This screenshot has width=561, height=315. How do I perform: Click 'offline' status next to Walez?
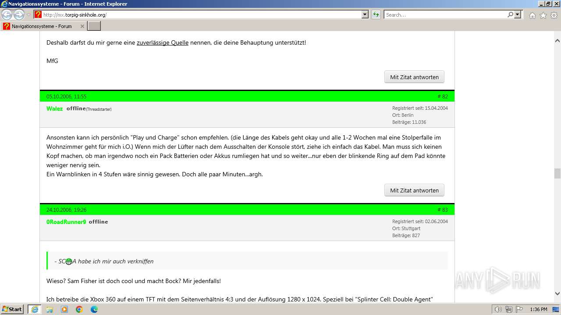pos(76,108)
